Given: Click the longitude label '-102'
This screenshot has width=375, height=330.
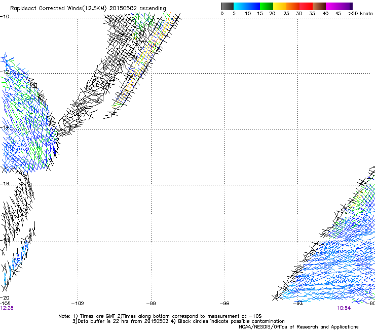Looking at the screenshot, I should [x=78, y=304].
